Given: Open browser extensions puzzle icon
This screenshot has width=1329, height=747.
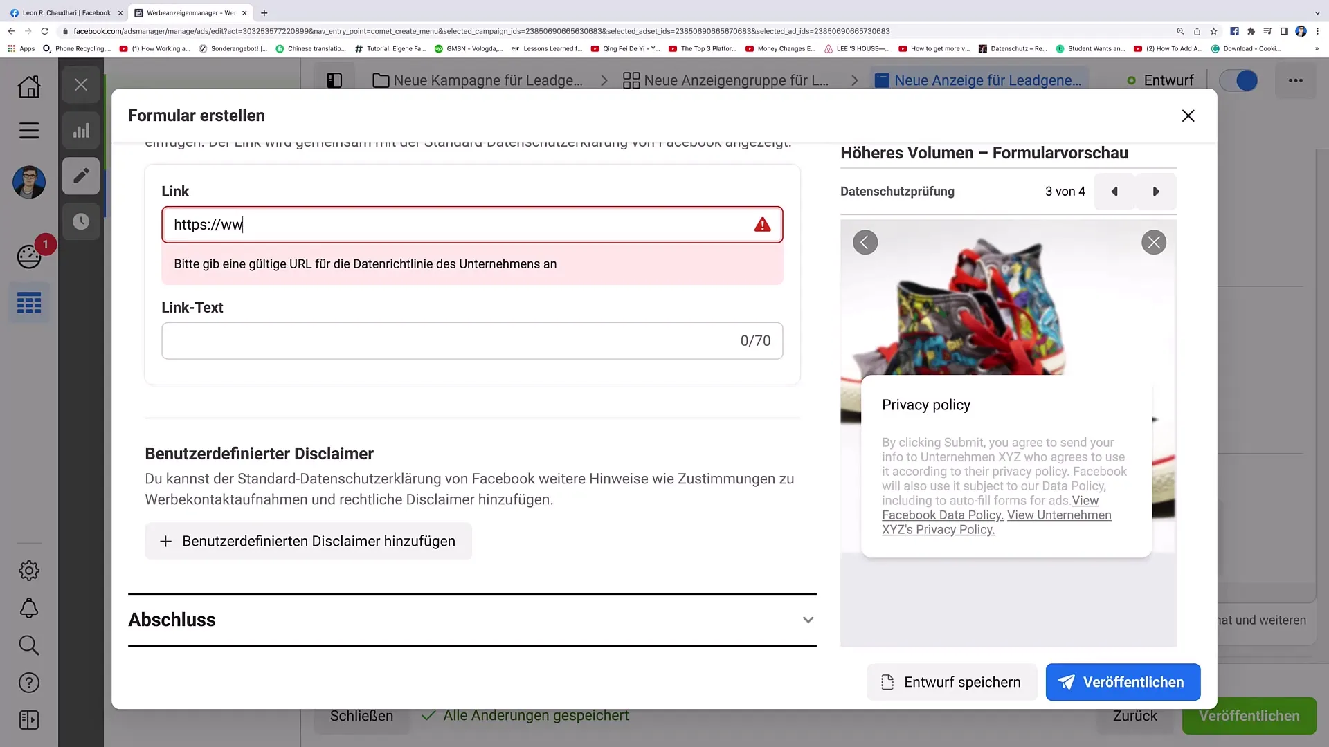Looking at the screenshot, I should coord(1251,31).
